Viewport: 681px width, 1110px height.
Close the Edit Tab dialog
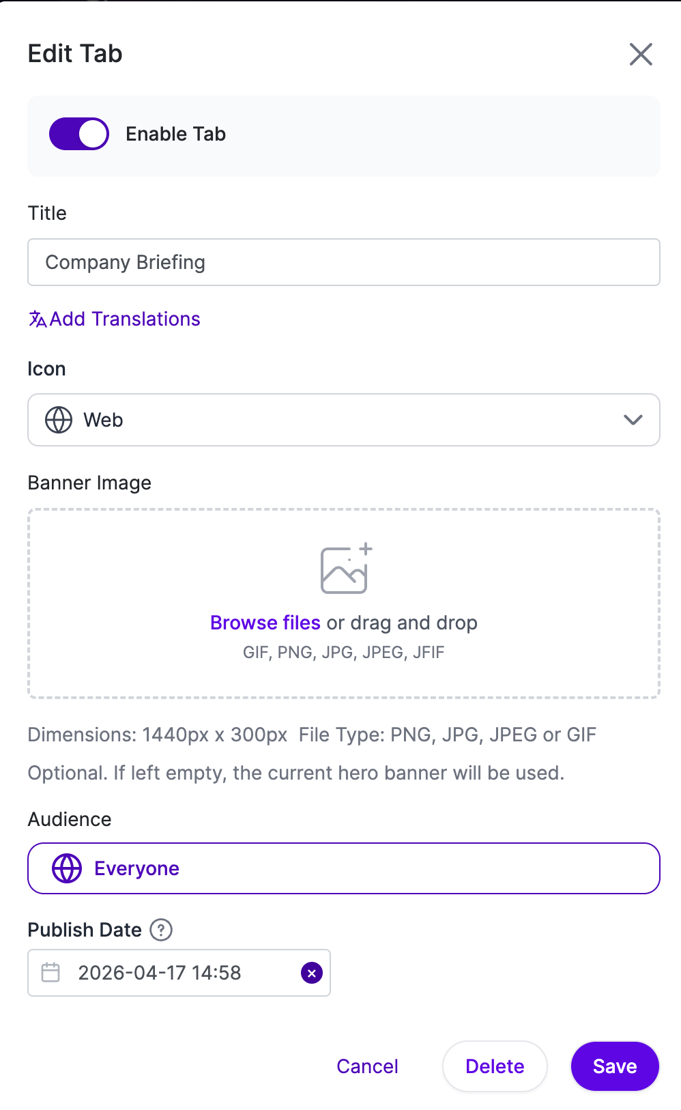[x=641, y=54]
